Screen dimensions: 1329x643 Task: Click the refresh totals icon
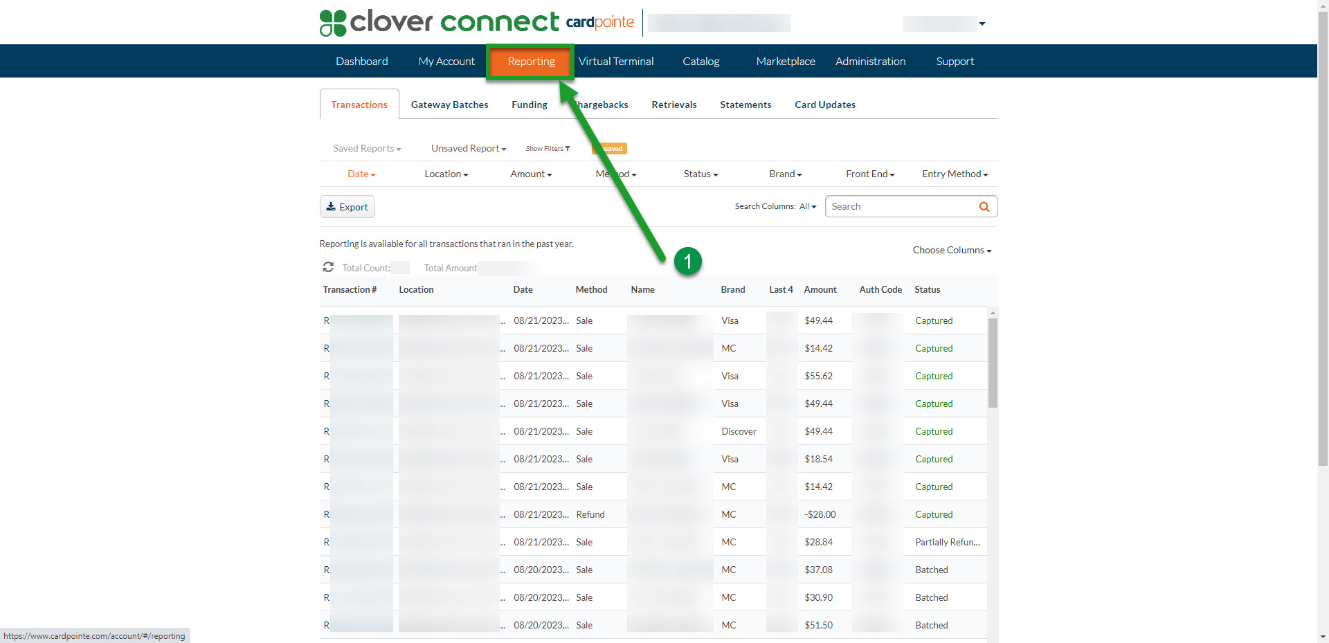pos(328,267)
